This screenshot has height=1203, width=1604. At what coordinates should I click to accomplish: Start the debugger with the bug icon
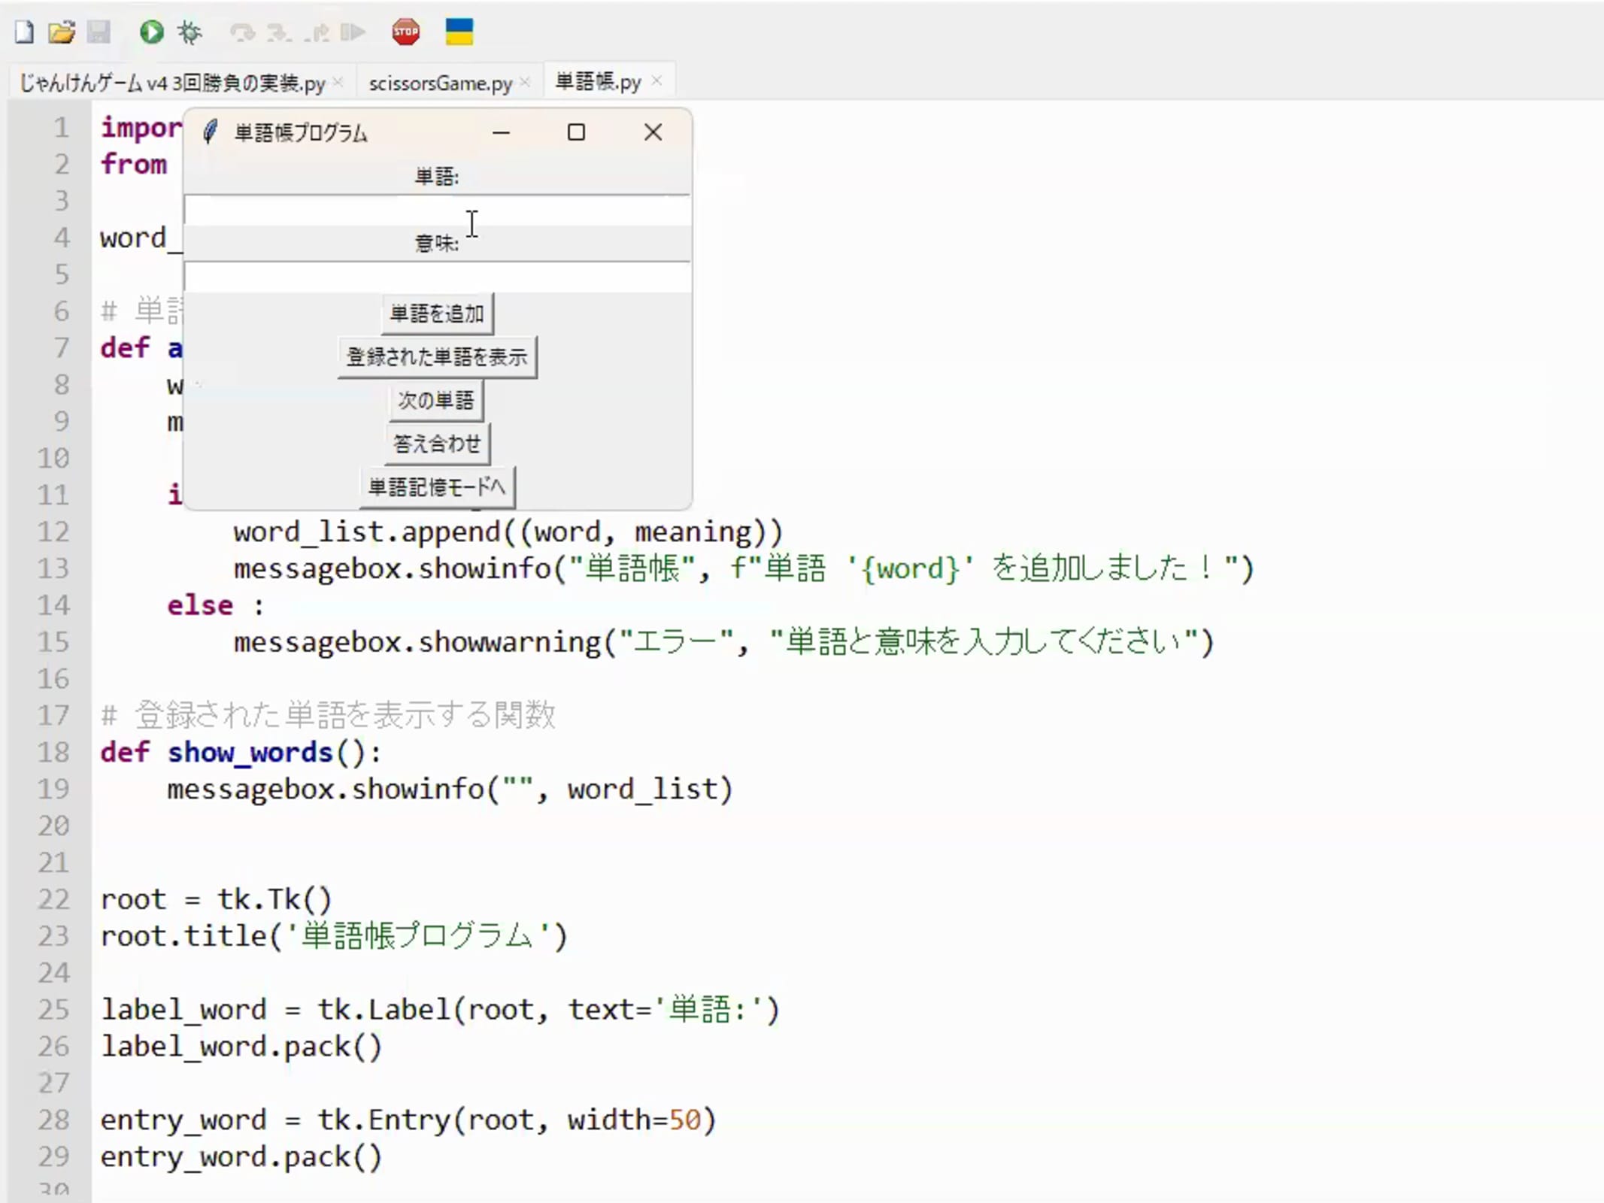coord(190,32)
